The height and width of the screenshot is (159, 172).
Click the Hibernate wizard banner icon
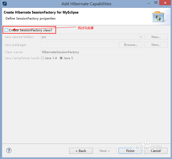[158, 17]
